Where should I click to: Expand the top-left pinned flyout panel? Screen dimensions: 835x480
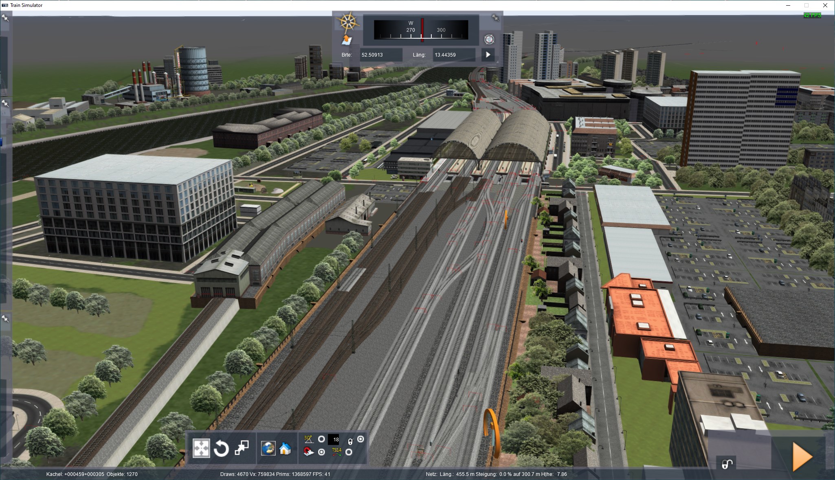(5, 18)
